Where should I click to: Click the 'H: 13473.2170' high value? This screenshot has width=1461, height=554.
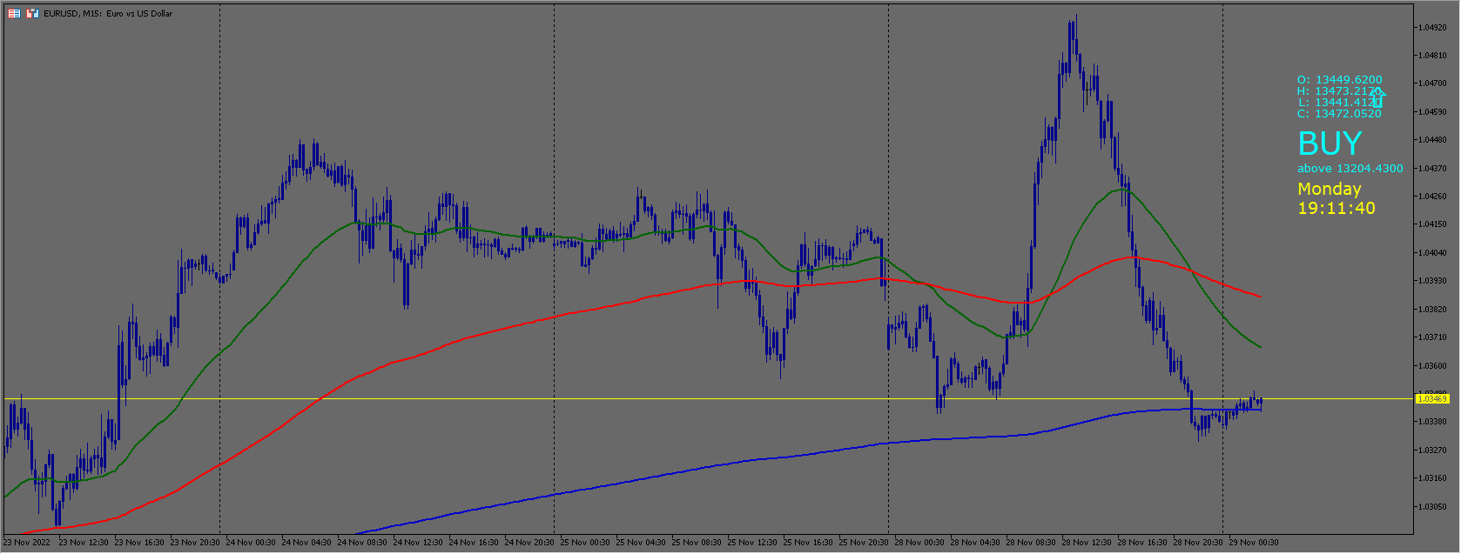coord(1339,91)
